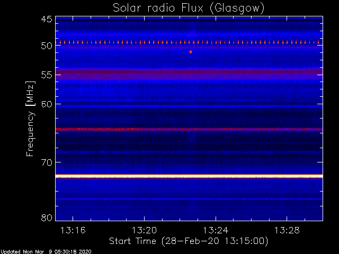Screen dimensions: 339x254
Task: Click the Start Time (28-Feb-20 13:15:00) label
Action: click(x=189, y=241)
